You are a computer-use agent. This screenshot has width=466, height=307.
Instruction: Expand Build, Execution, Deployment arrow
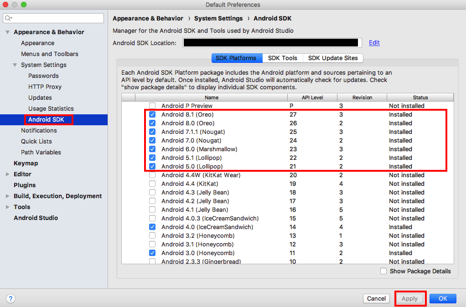7,196
